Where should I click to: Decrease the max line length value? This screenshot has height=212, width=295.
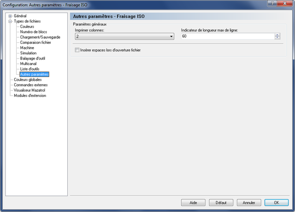point(277,38)
